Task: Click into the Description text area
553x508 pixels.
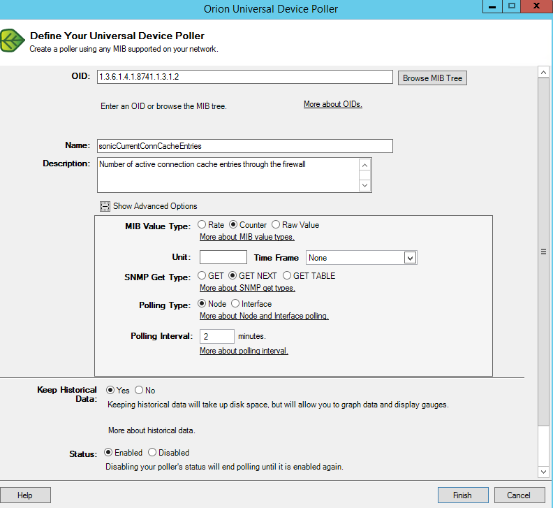Action: (228, 175)
